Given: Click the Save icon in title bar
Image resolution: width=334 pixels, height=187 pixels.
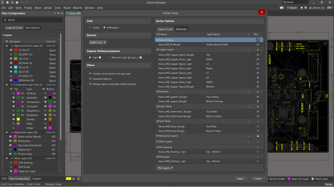Looking at the screenshot, I should (7, 2).
